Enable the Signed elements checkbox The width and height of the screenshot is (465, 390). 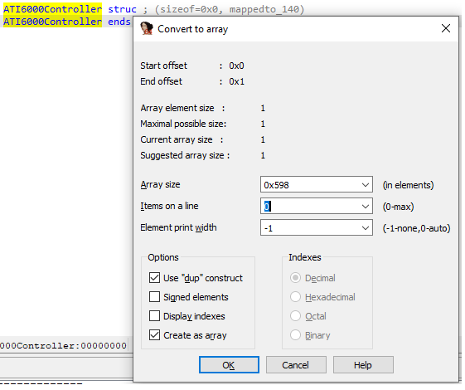154,297
